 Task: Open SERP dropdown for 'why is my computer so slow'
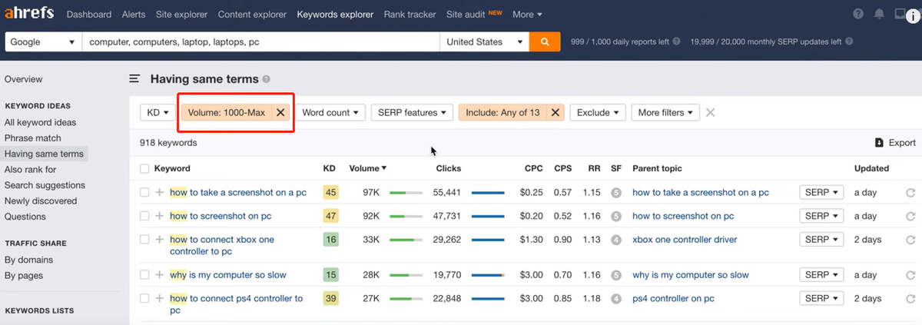click(821, 274)
